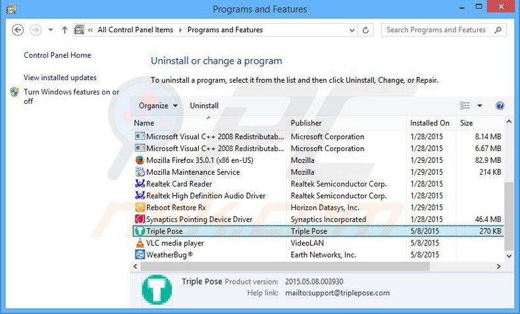Select the Mozilla Maintenance Service icon
Screen dimensions: 520x314
pyautogui.click(x=140, y=171)
